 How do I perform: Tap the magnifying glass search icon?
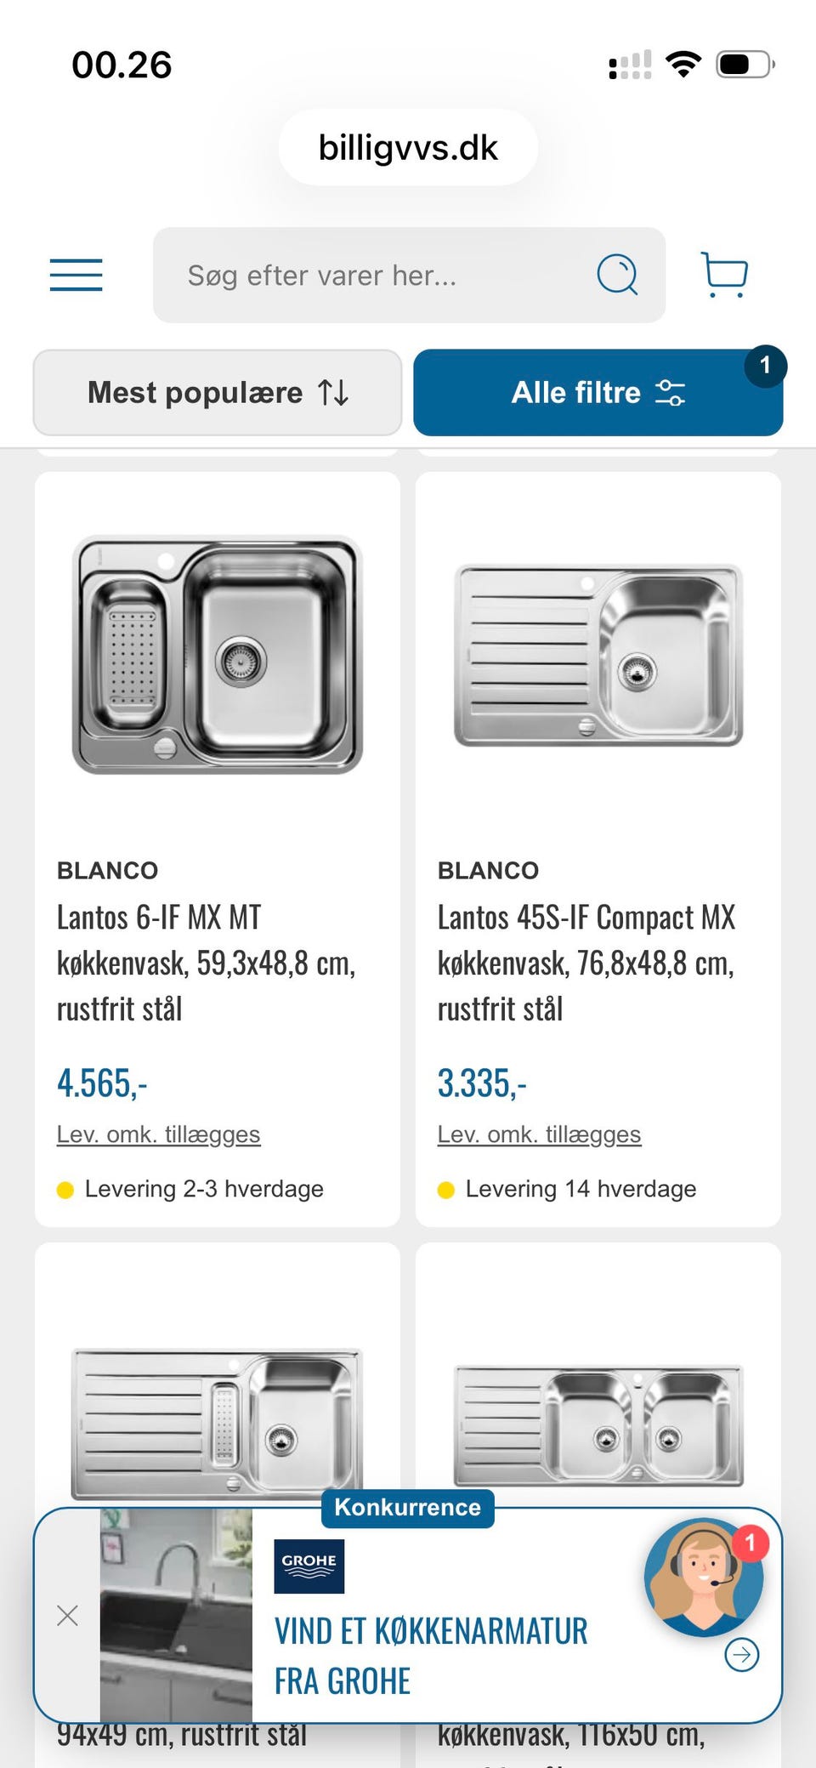[617, 275]
